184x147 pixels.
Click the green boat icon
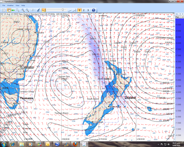point(13,10)
